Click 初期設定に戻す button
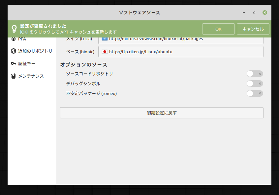Viewport: 279px width, 195px height. tap(162, 113)
